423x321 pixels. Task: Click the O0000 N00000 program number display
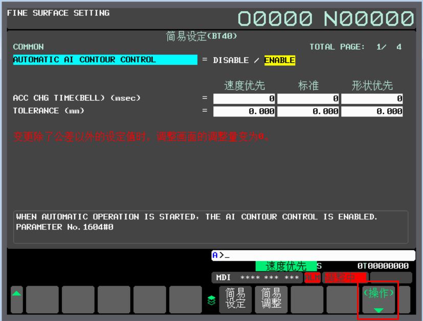[x=325, y=19]
